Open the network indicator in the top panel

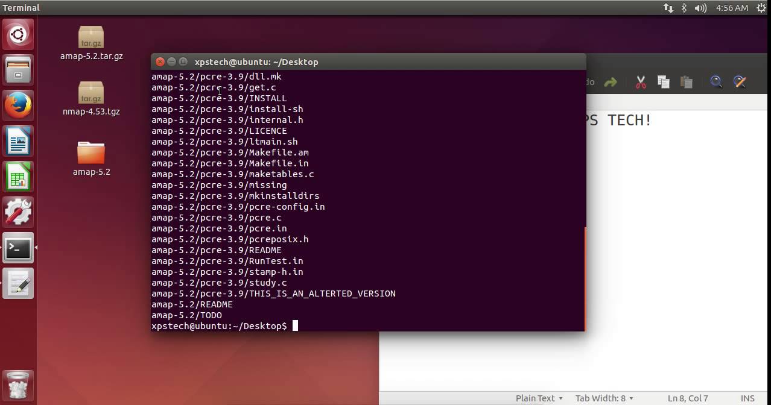tap(668, 8)
